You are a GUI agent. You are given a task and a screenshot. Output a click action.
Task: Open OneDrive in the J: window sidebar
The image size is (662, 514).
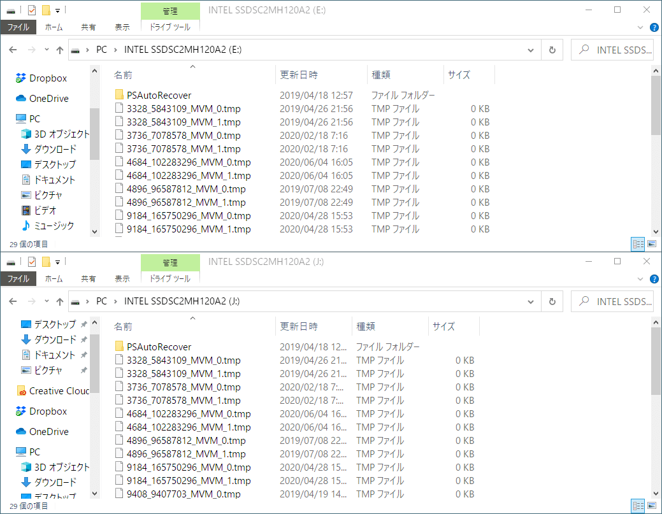42,431
